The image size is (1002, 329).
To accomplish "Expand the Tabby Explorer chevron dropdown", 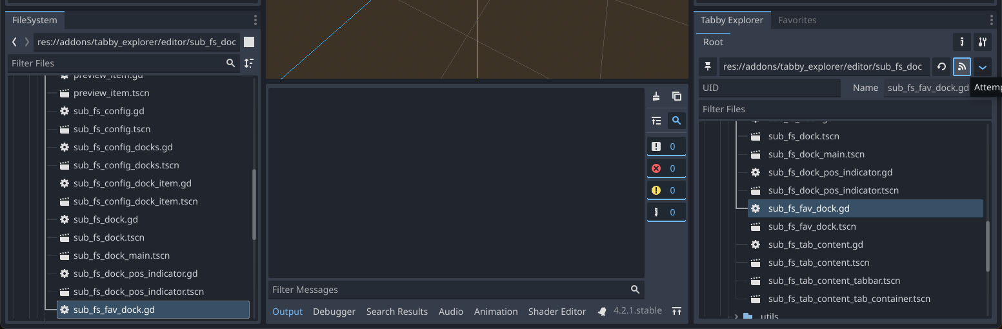I will click(x=982, y=66).
